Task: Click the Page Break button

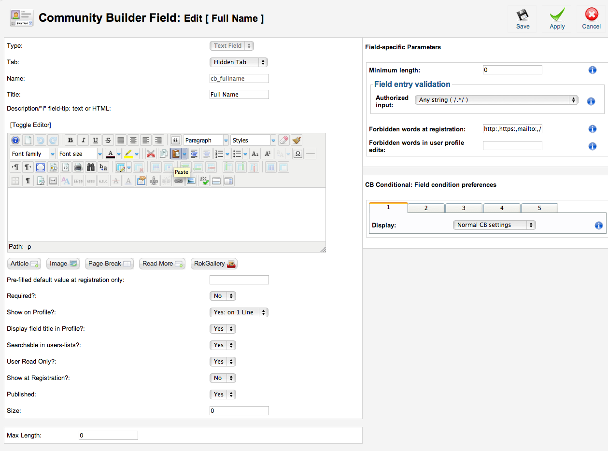Action: point(109,264)
